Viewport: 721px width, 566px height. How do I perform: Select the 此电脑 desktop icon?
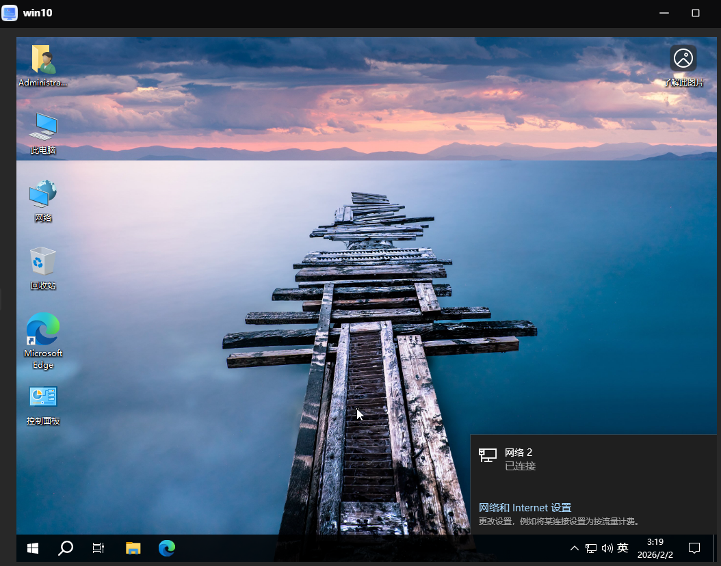click(x=43, y=133)
